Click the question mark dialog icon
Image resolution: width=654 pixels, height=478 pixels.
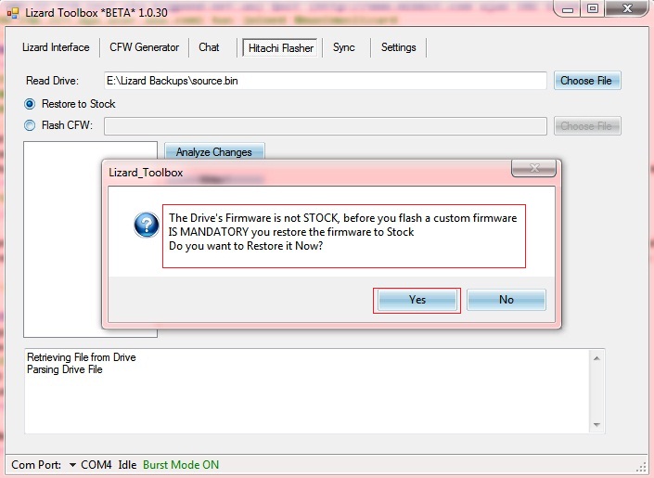(147, 225)
